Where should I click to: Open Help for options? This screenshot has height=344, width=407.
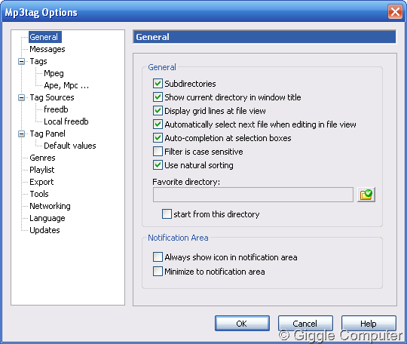tap(369, 324)
